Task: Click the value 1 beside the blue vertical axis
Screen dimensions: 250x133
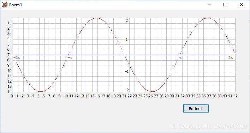Action: tap(127, 40)
